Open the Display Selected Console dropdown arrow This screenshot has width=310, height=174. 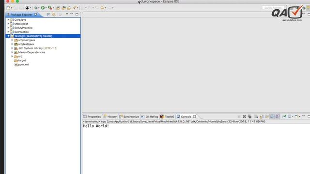tap(293, 117)
